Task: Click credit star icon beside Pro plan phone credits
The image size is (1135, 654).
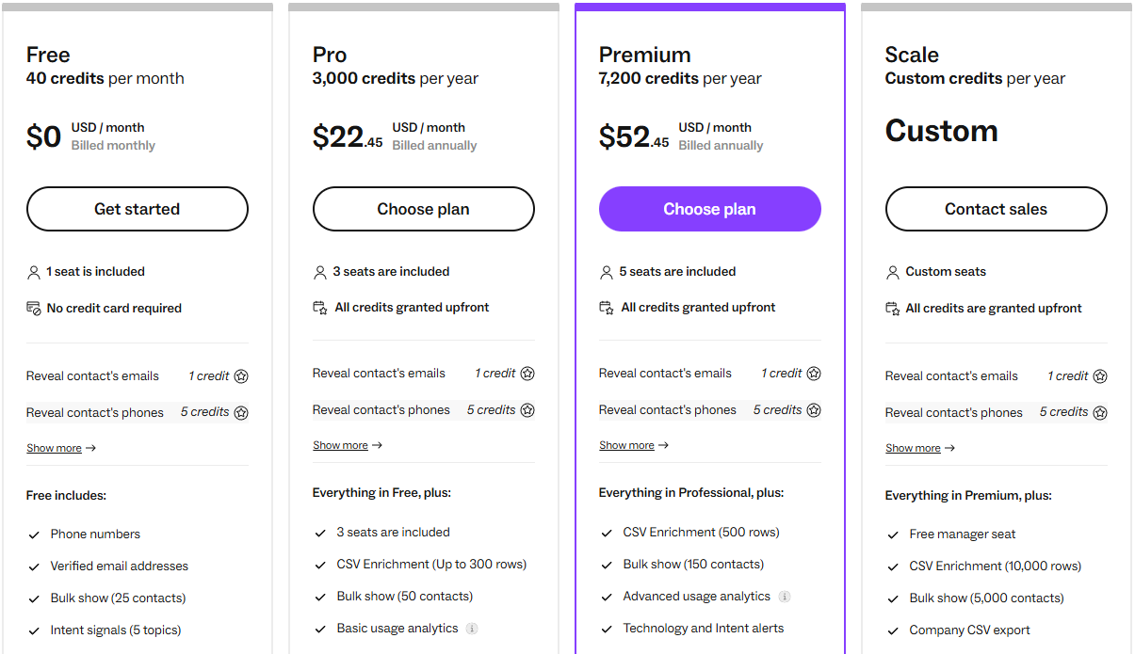Action: click(527, 410)
